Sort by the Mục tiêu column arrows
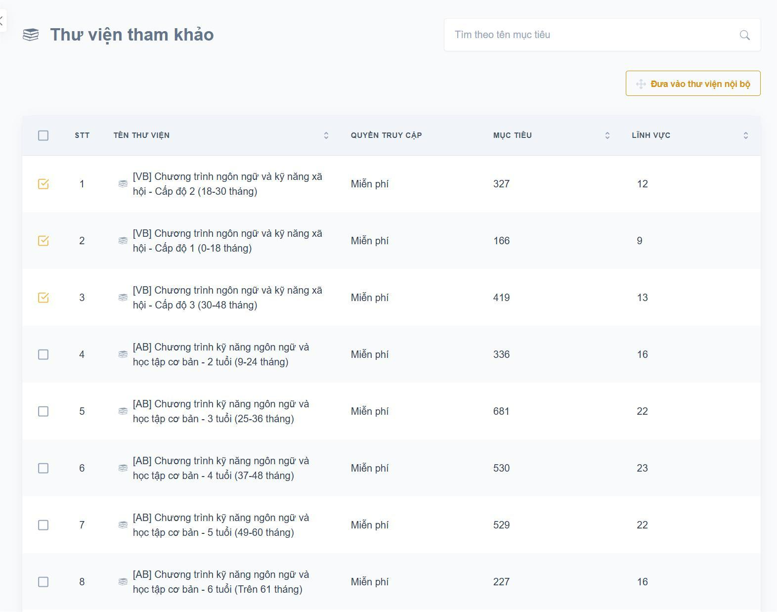Image resolution: width=777 pixels, height=612 pixels. coord(607,135)
